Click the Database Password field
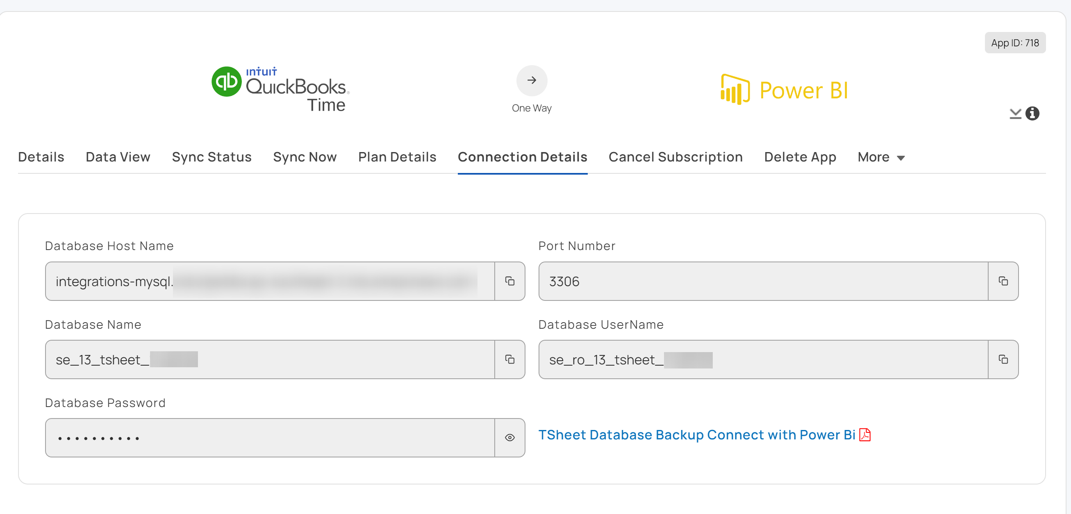1071x514 pixels. (x=270, y=437)
